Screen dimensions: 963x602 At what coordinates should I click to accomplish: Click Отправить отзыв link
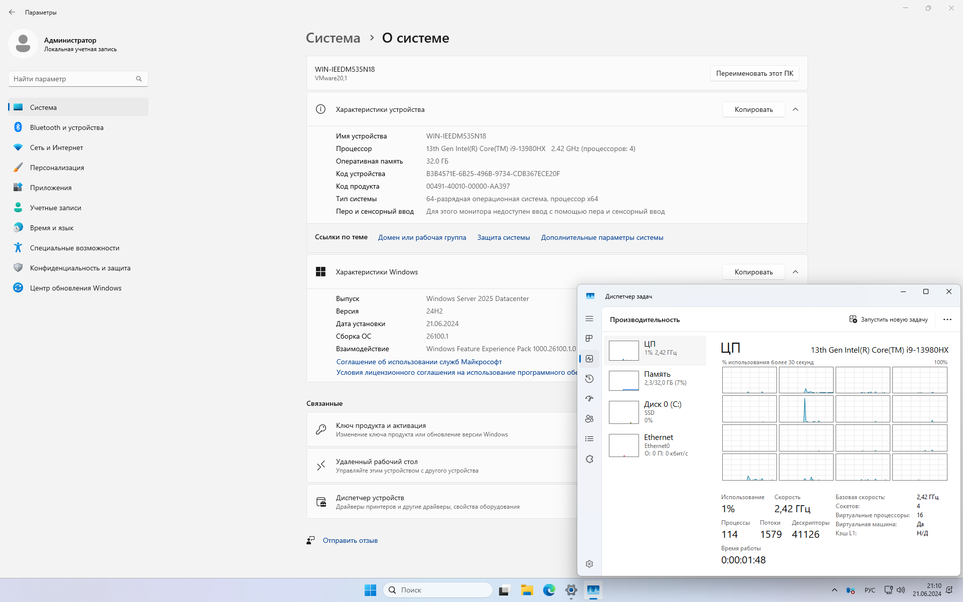click(x=350, y=540)
